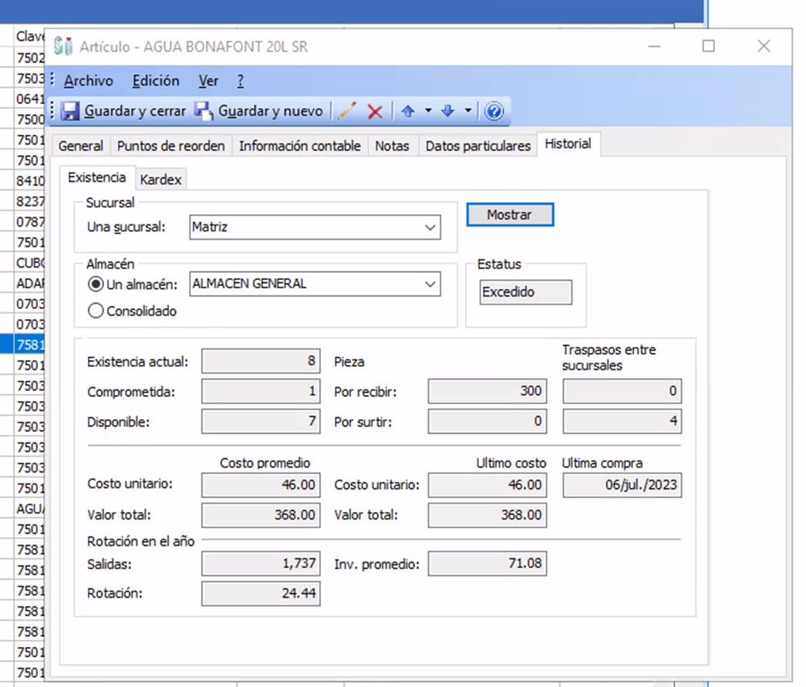Image resolution: width=806 pixels, height=687 pixels.
Task: Go to next record with down arrow
Action: (x=448, y=112)
